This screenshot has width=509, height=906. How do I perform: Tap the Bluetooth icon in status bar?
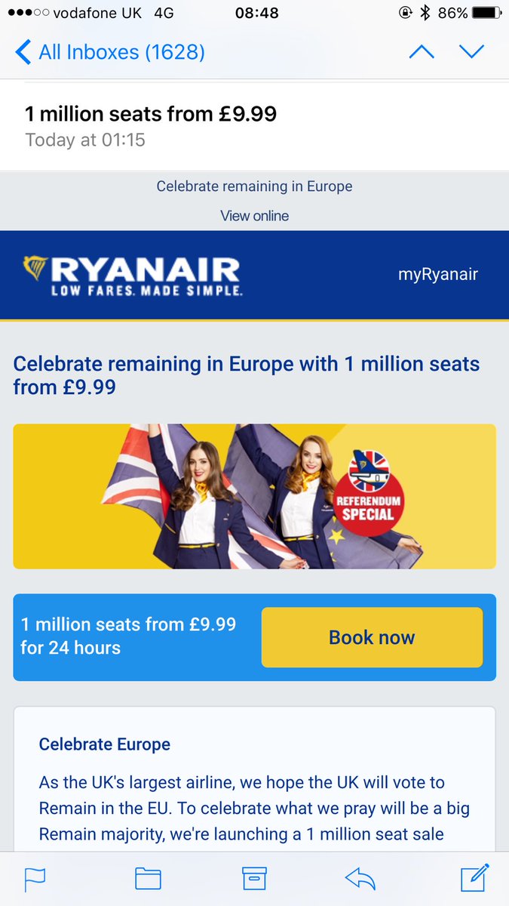[425, 13]
